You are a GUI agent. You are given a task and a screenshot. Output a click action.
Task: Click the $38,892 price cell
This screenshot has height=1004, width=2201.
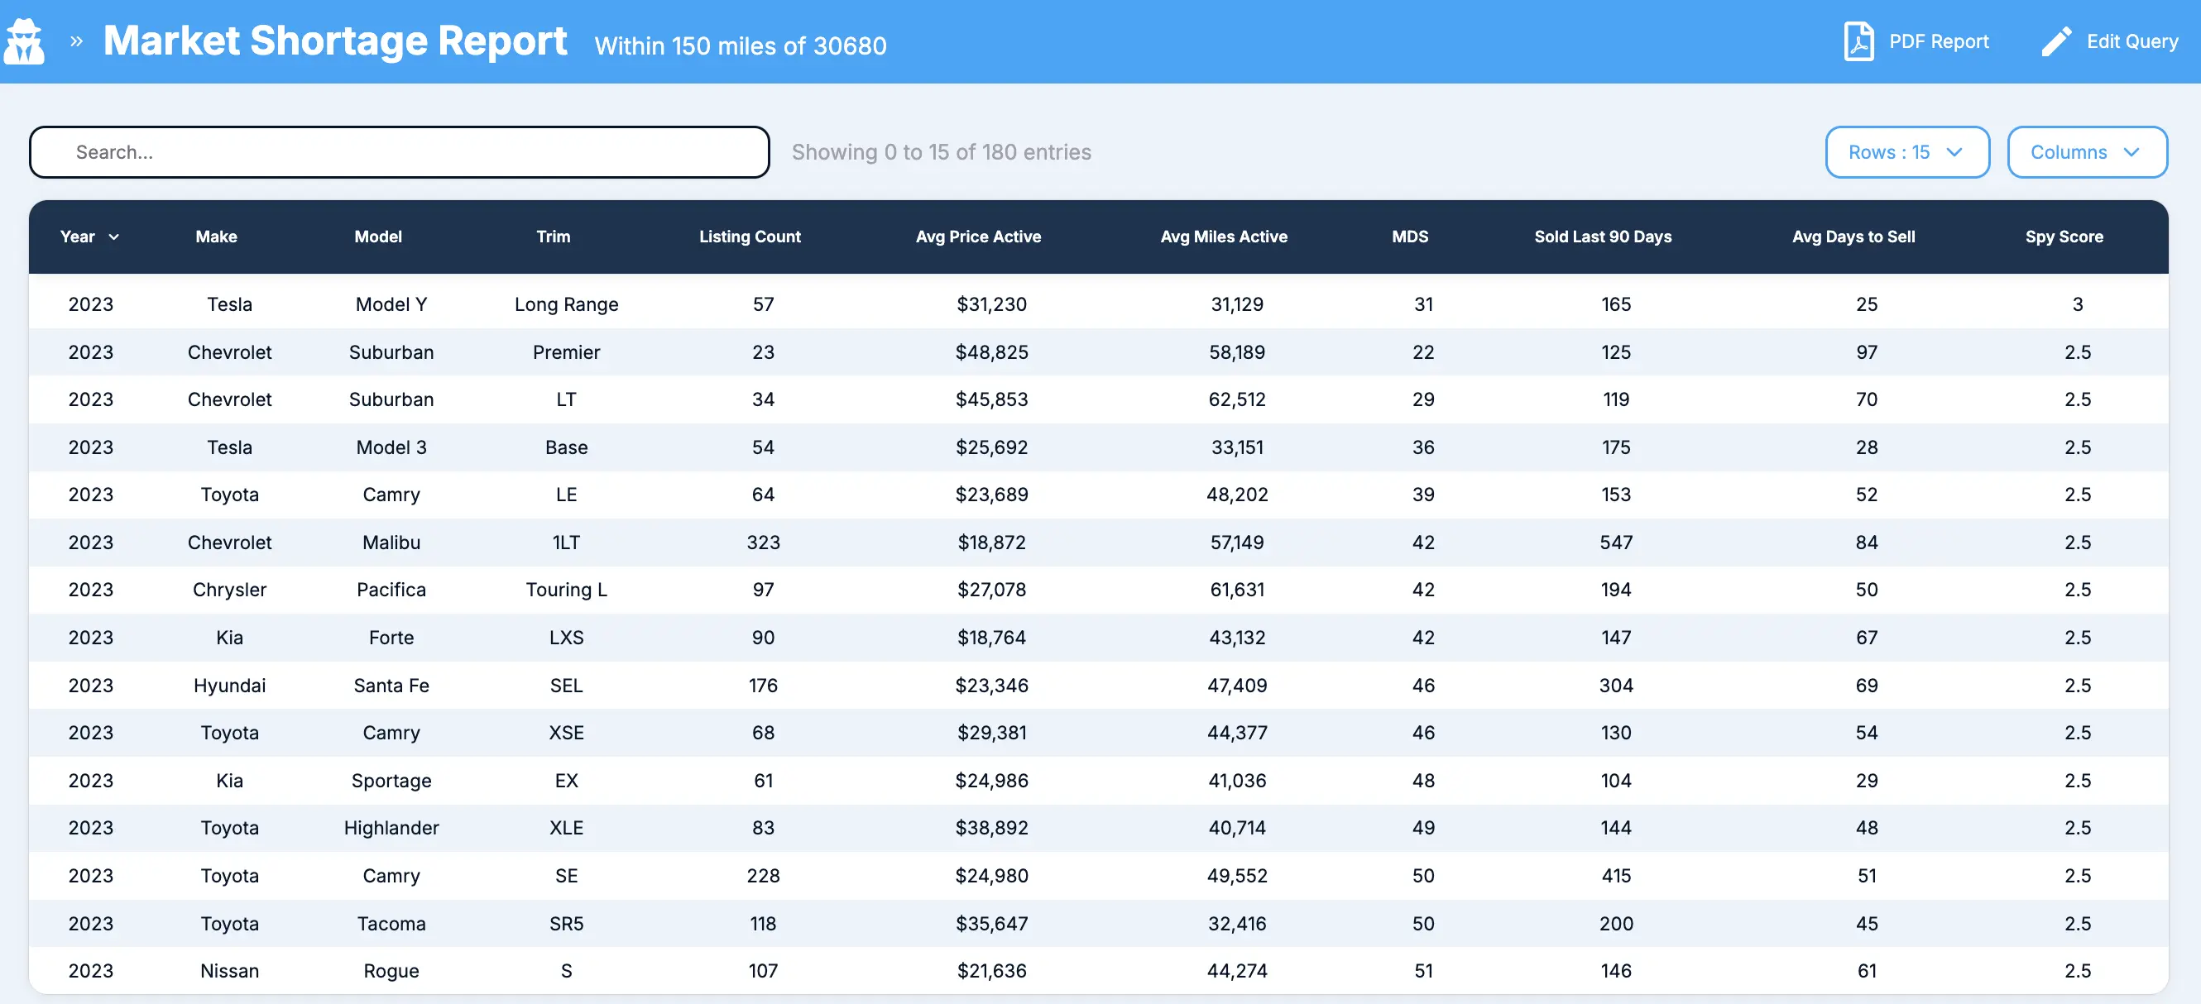point(991,828)
